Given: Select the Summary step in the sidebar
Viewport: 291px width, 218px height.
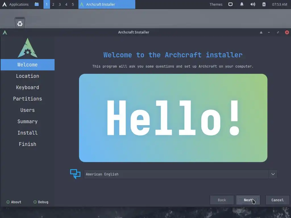Looking at the screenshot, I should coord(28,121).
